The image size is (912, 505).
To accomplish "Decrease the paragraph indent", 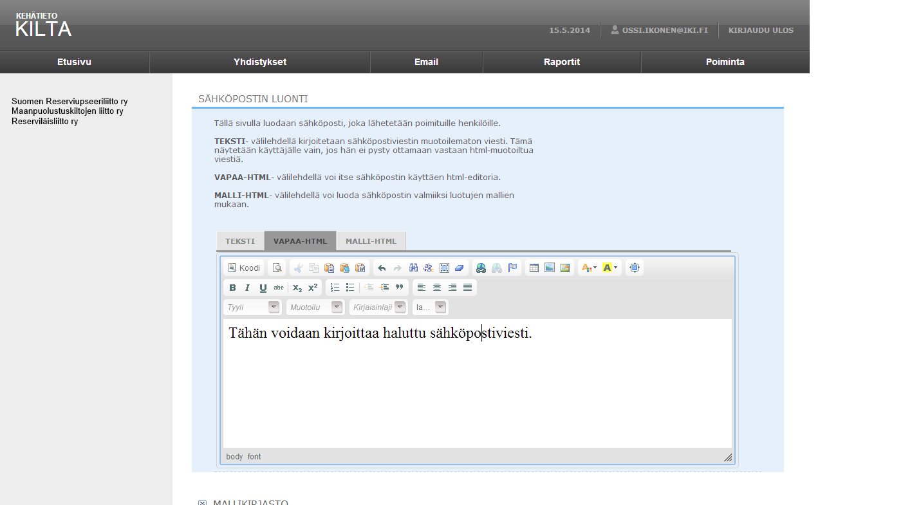I will [369, 288].
